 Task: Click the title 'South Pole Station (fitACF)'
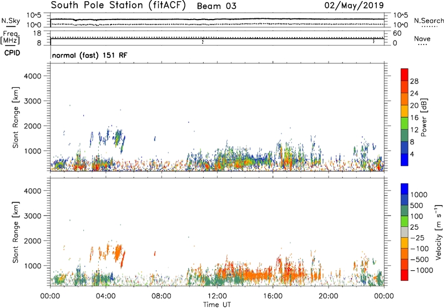118,6
